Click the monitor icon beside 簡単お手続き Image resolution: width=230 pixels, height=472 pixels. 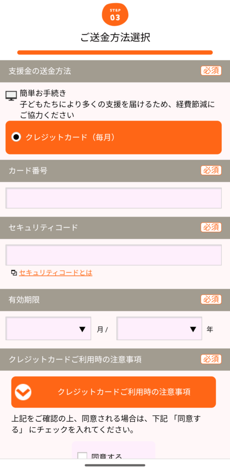11,96
